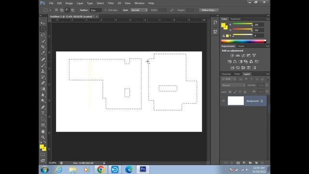Click the Feather input field
This screenshot has height=174, width=309.
pos(96,10)
